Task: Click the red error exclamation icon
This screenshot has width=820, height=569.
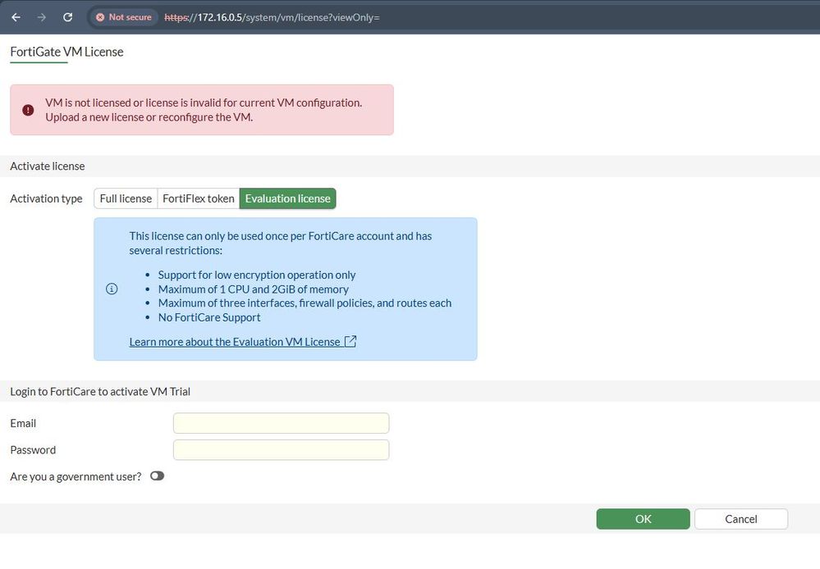Action: coord(28,110)
